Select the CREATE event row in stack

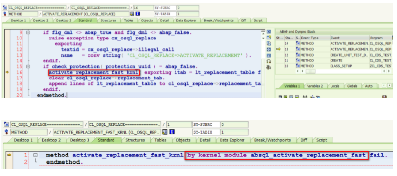pyautogui.click(x=349, y=60)
